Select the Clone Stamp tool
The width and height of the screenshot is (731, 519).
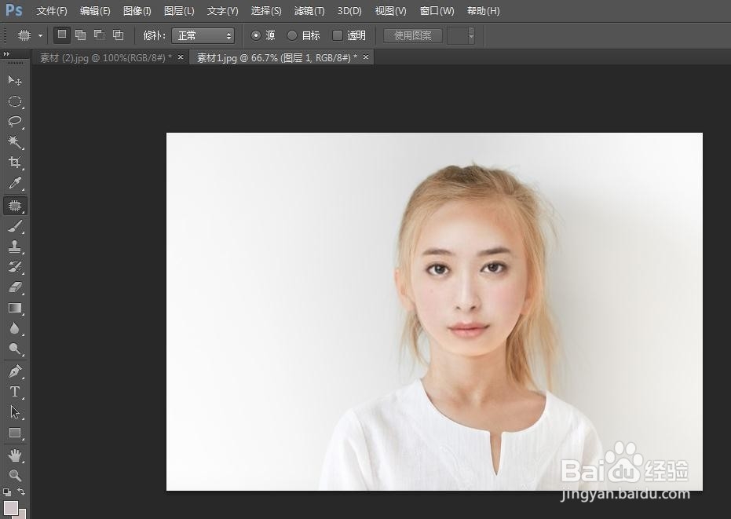pyautogui.click(x=15, y=247)
